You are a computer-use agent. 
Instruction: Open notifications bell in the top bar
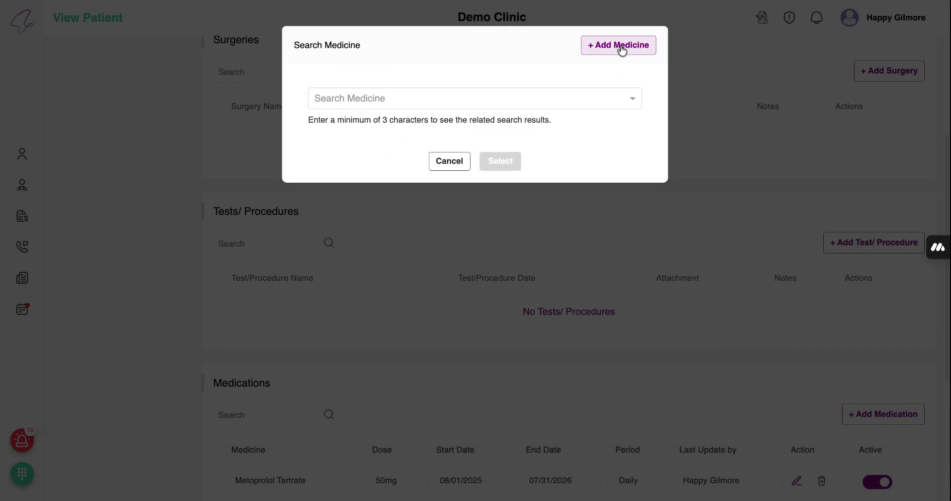point(816,17)
